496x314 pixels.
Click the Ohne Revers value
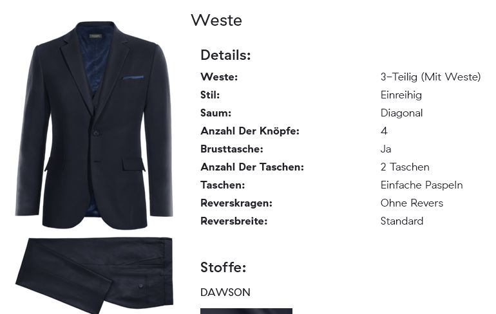point(412,203)
